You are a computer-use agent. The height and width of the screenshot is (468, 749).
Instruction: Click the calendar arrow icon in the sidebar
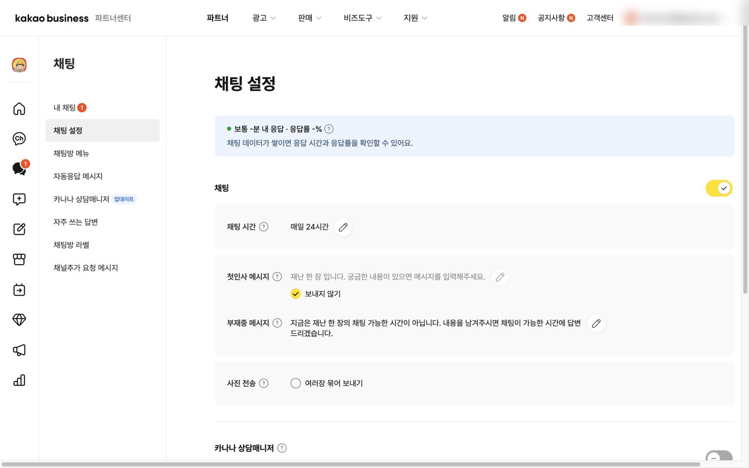point(19,290)
